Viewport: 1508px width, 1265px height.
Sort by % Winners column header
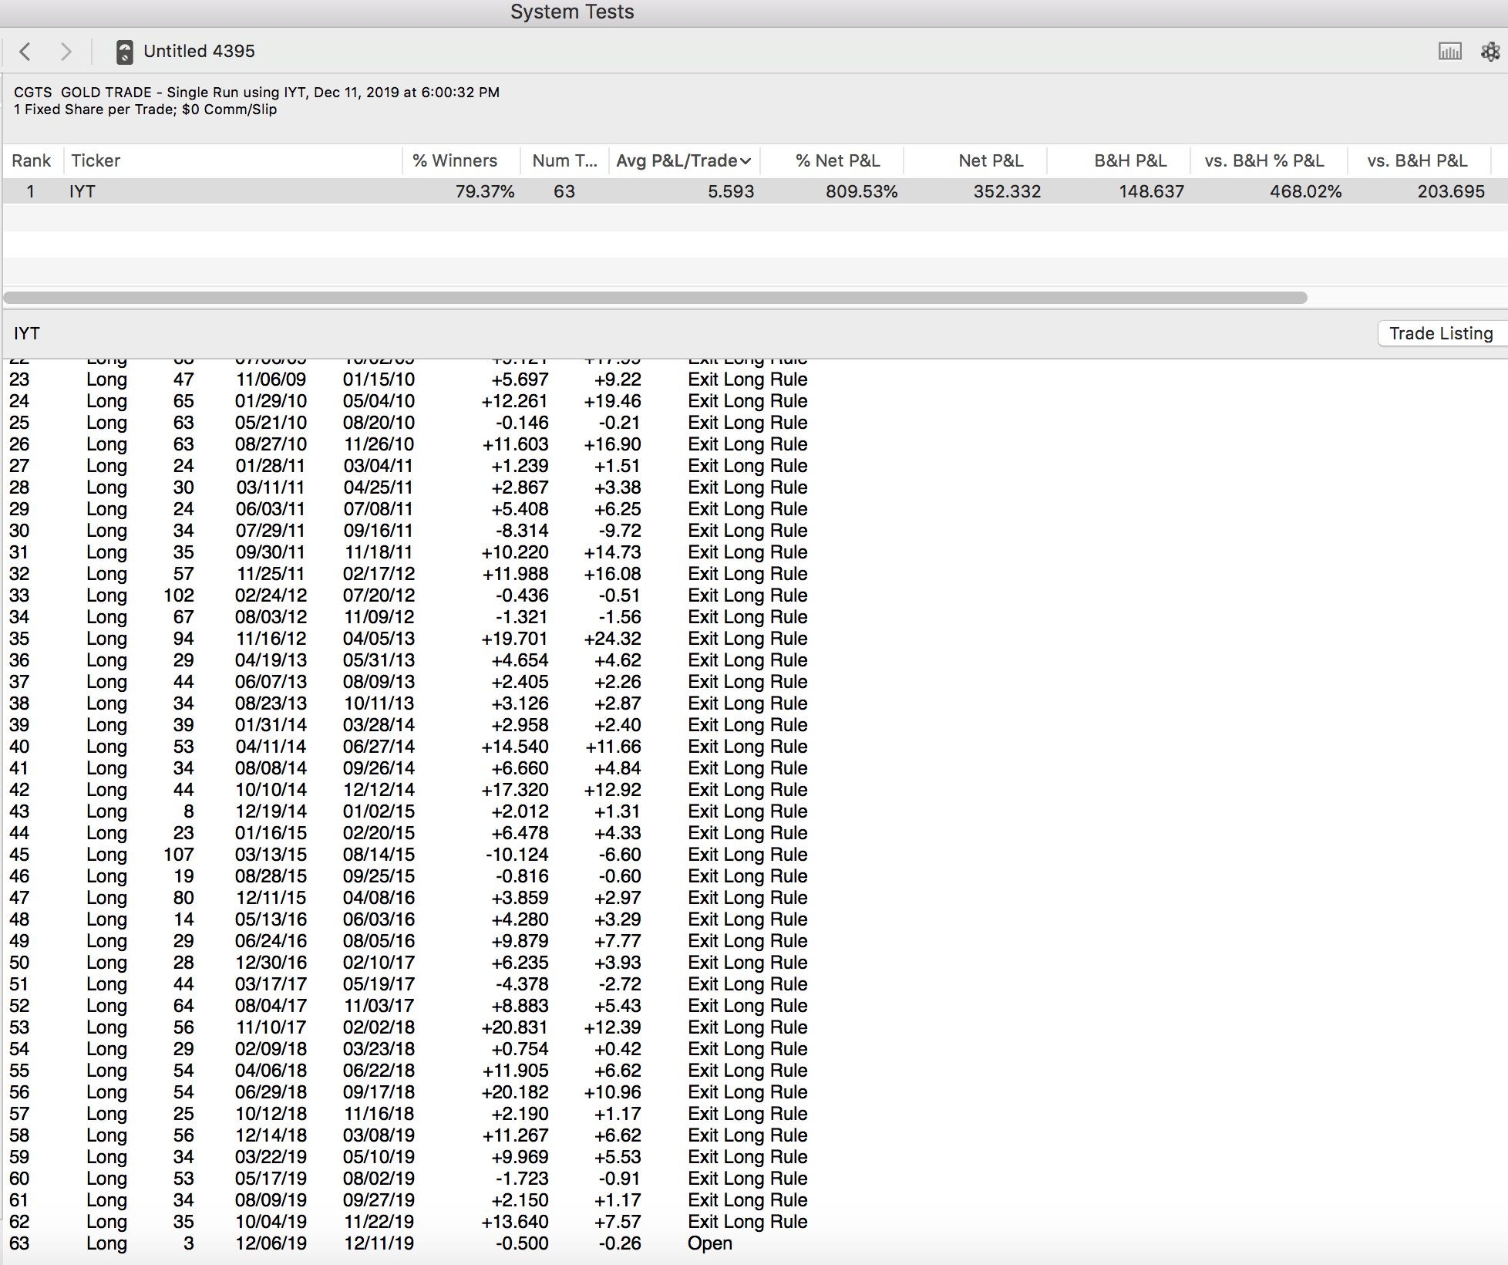point(454,160)
